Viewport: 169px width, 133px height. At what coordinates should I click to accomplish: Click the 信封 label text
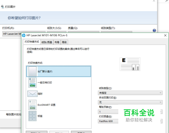click(40, 94)
